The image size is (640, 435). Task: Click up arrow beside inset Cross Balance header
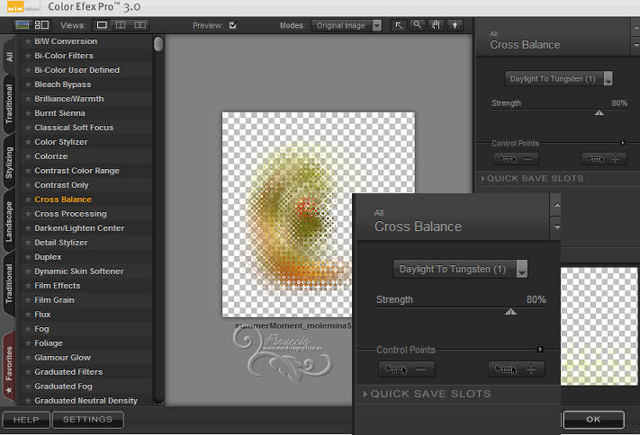coord(557,205)
